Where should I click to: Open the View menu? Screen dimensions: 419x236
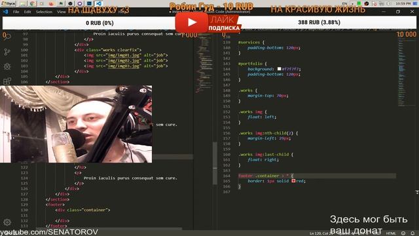tap(61, 12)
